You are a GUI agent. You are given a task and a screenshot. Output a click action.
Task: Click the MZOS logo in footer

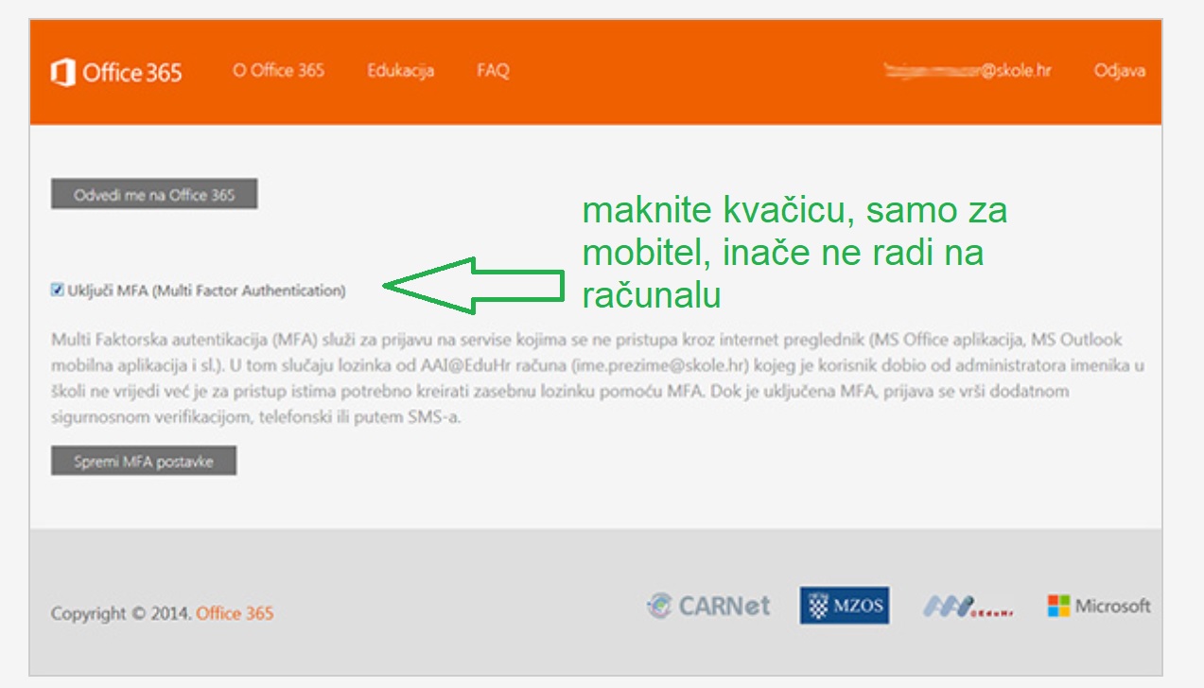pos(845,606)
